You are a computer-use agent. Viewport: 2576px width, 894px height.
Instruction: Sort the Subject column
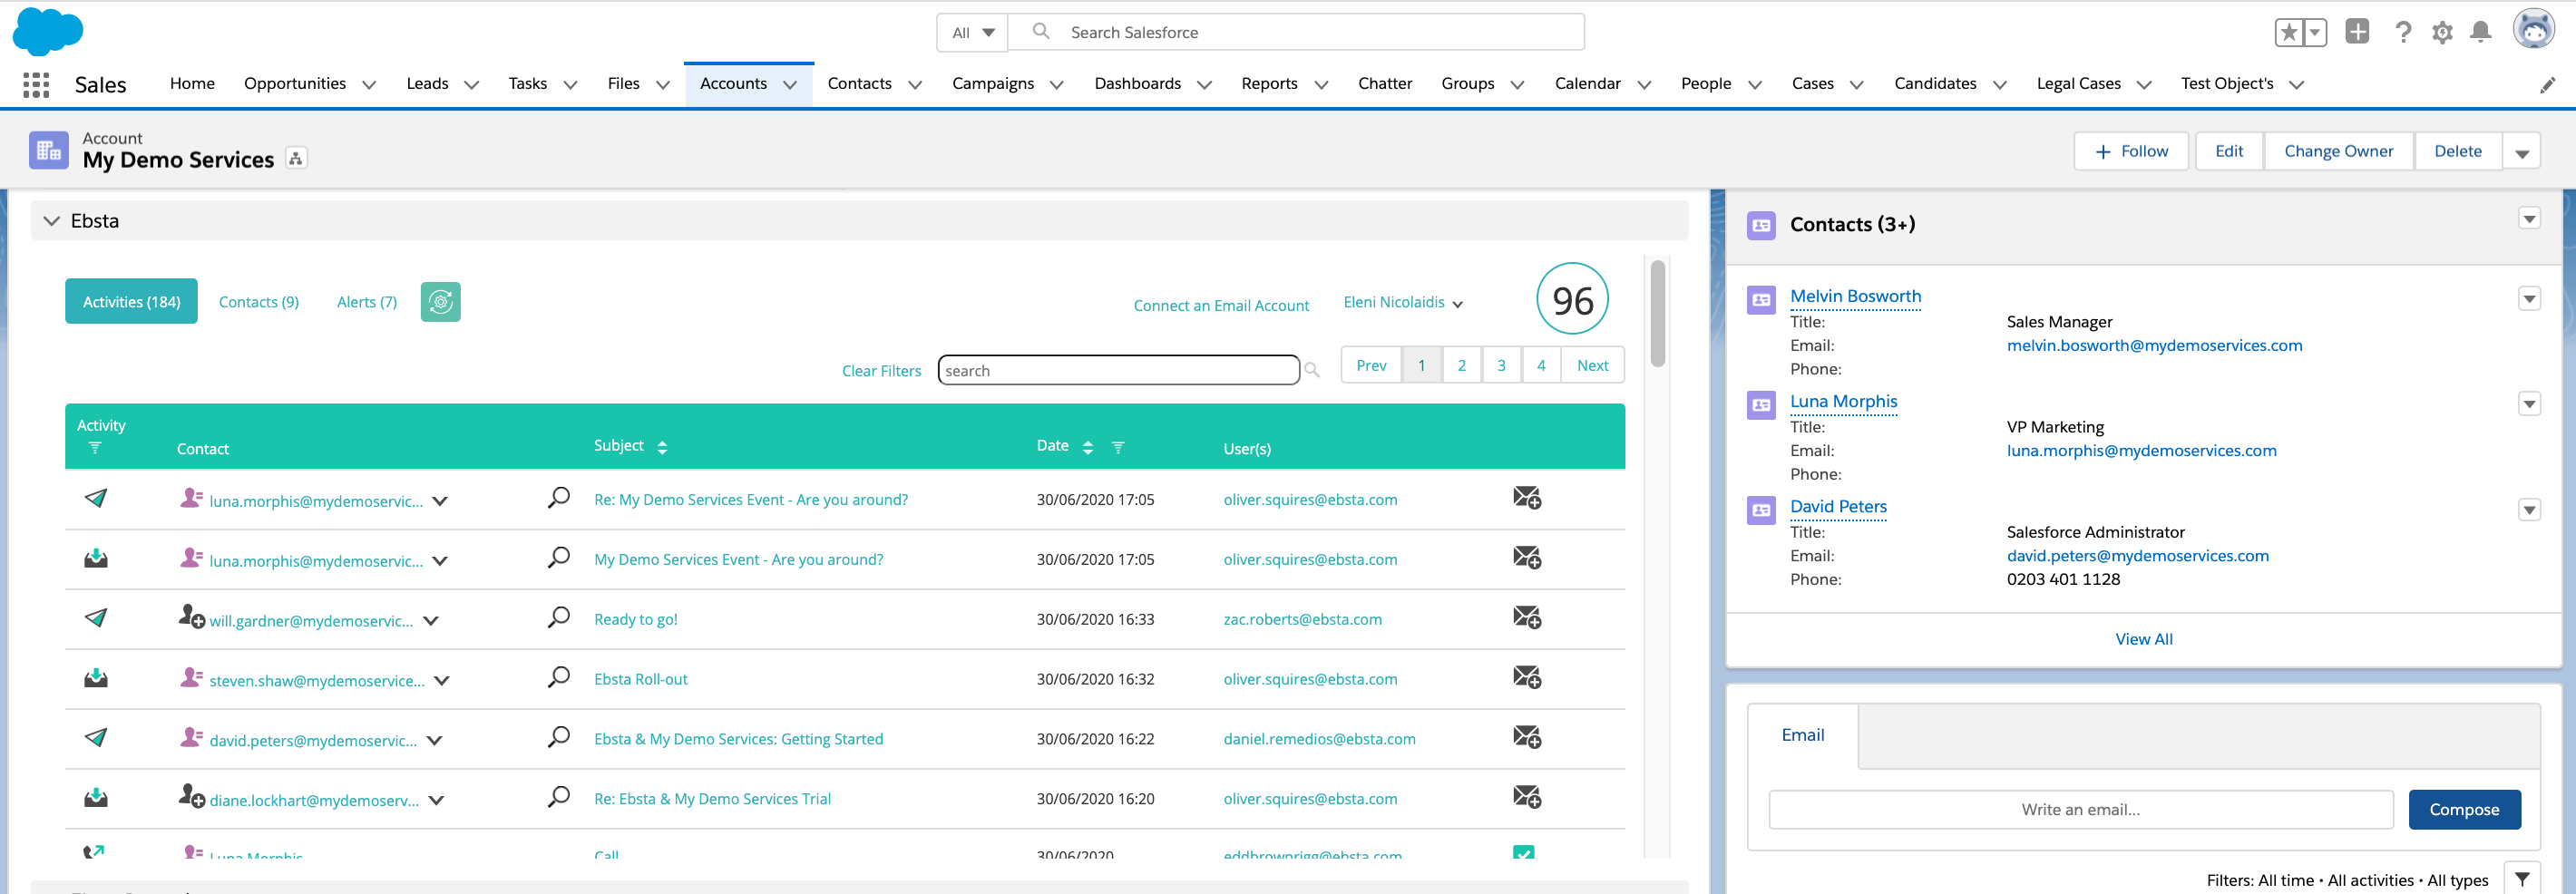pyautogui.click(x=662, y=448)
